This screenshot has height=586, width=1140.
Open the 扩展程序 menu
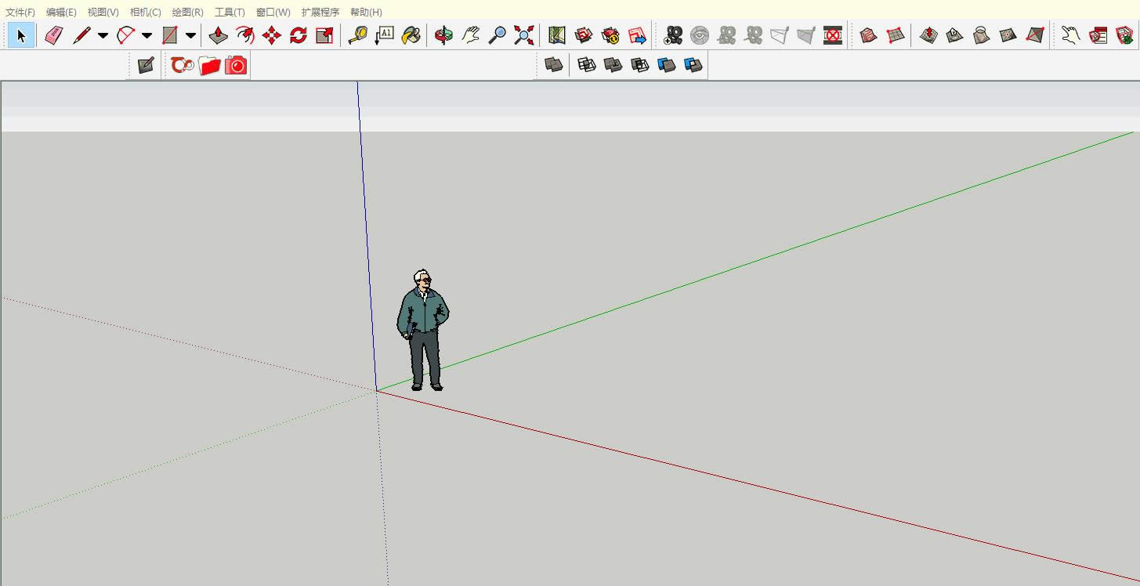coord(320,12)
